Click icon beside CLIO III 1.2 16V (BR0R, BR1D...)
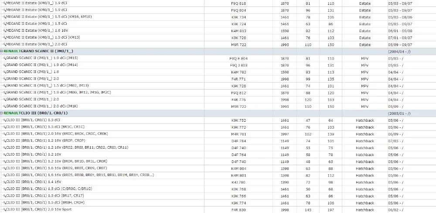Screen dimensions: 436x213 pyautogui.click(x=4, y=162)
